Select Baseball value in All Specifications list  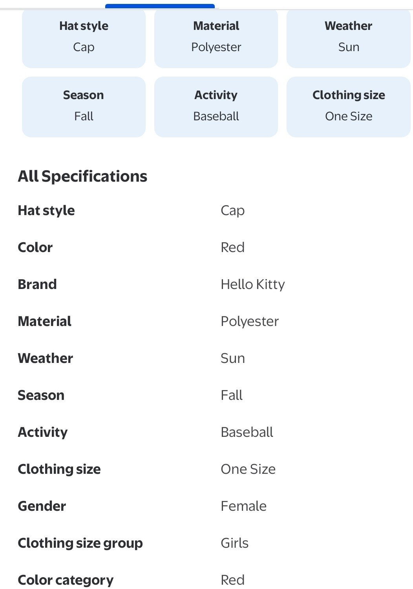[x=247, y=432]
